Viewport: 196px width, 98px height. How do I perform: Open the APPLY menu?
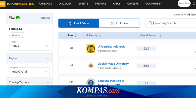point(117,4)
